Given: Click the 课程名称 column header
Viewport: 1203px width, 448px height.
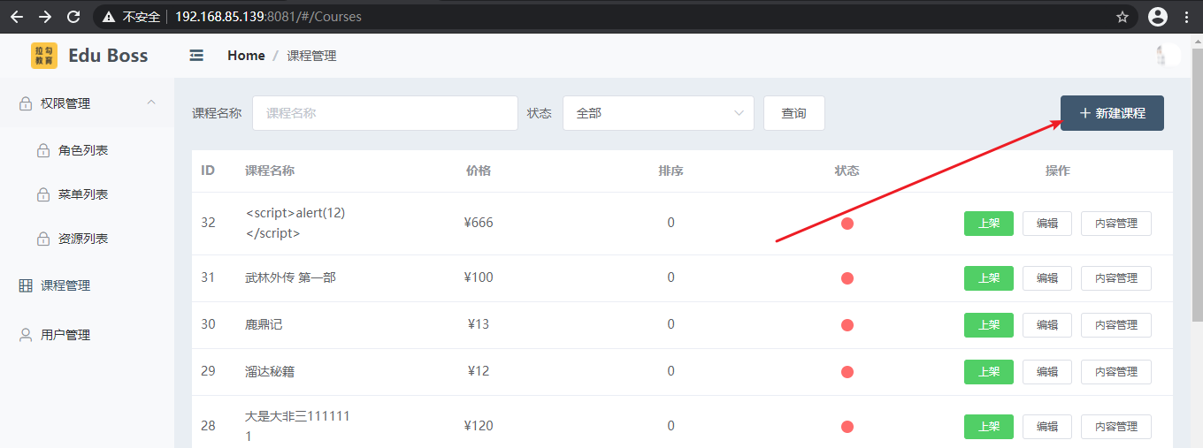Looking at the screenshot, I should (x=270, y=171).
